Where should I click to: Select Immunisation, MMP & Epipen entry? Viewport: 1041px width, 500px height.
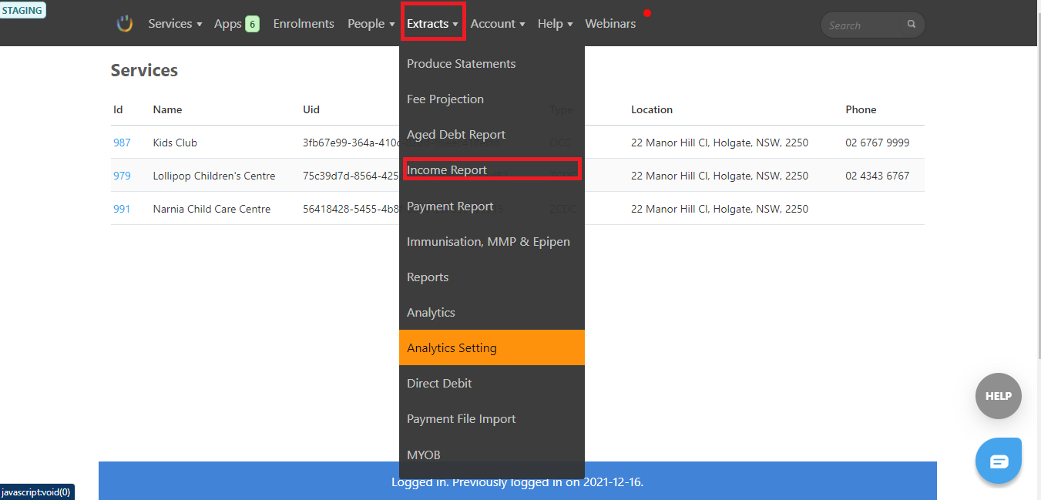[x=492, y=242]
